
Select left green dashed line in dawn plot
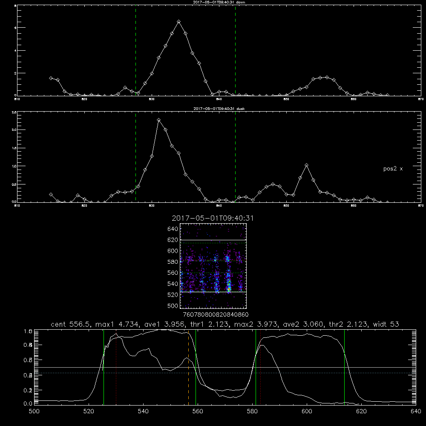point(135,51)
